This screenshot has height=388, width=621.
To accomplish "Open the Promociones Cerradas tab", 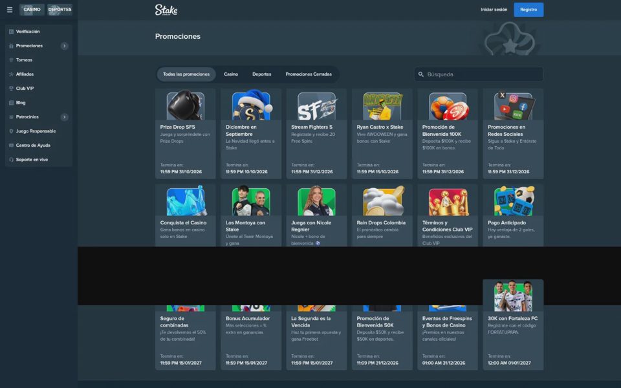I will coord(309,74).
